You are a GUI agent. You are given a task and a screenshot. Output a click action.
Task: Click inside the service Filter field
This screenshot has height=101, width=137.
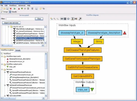tap(21, 19)
